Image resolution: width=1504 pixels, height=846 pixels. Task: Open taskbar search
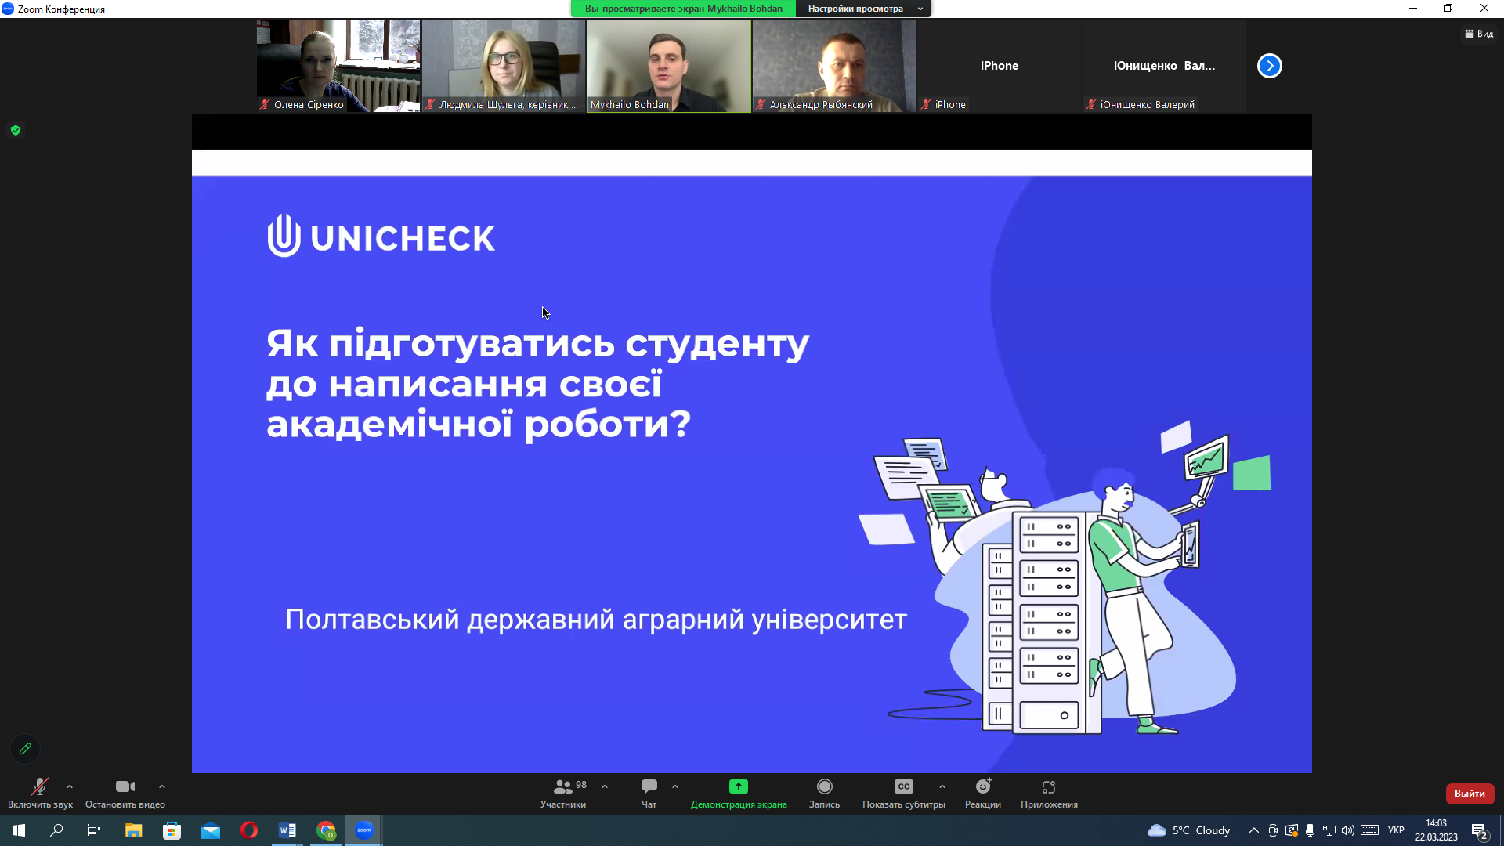click(56, 830)
